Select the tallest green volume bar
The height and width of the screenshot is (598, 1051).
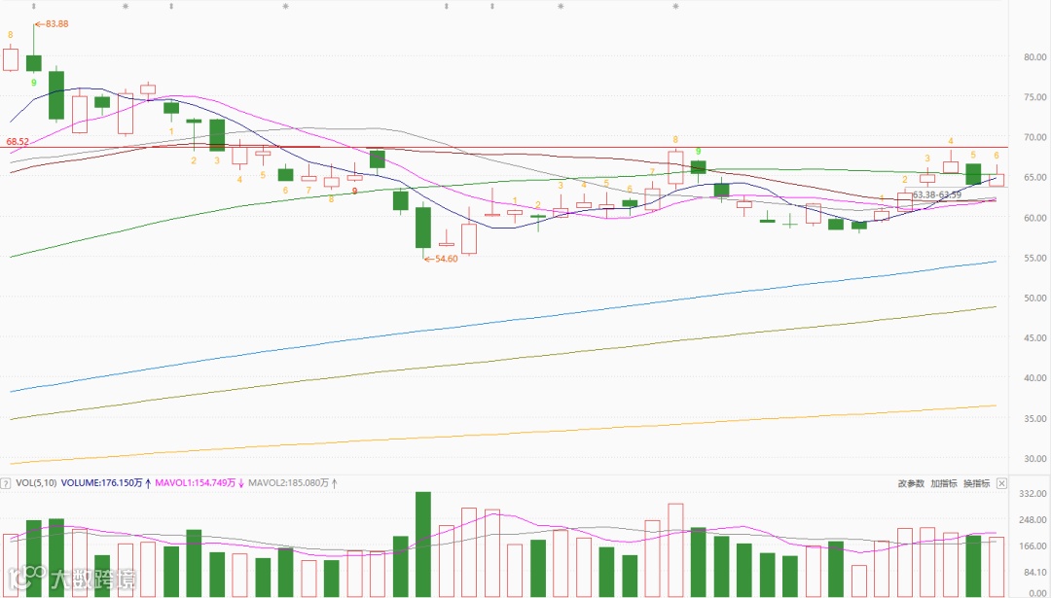coord(423,545)
